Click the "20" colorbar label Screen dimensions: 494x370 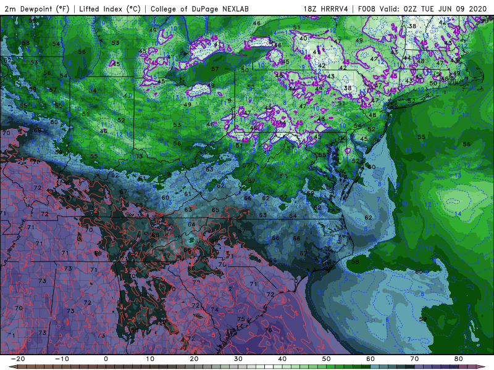(x=194, y=359)
